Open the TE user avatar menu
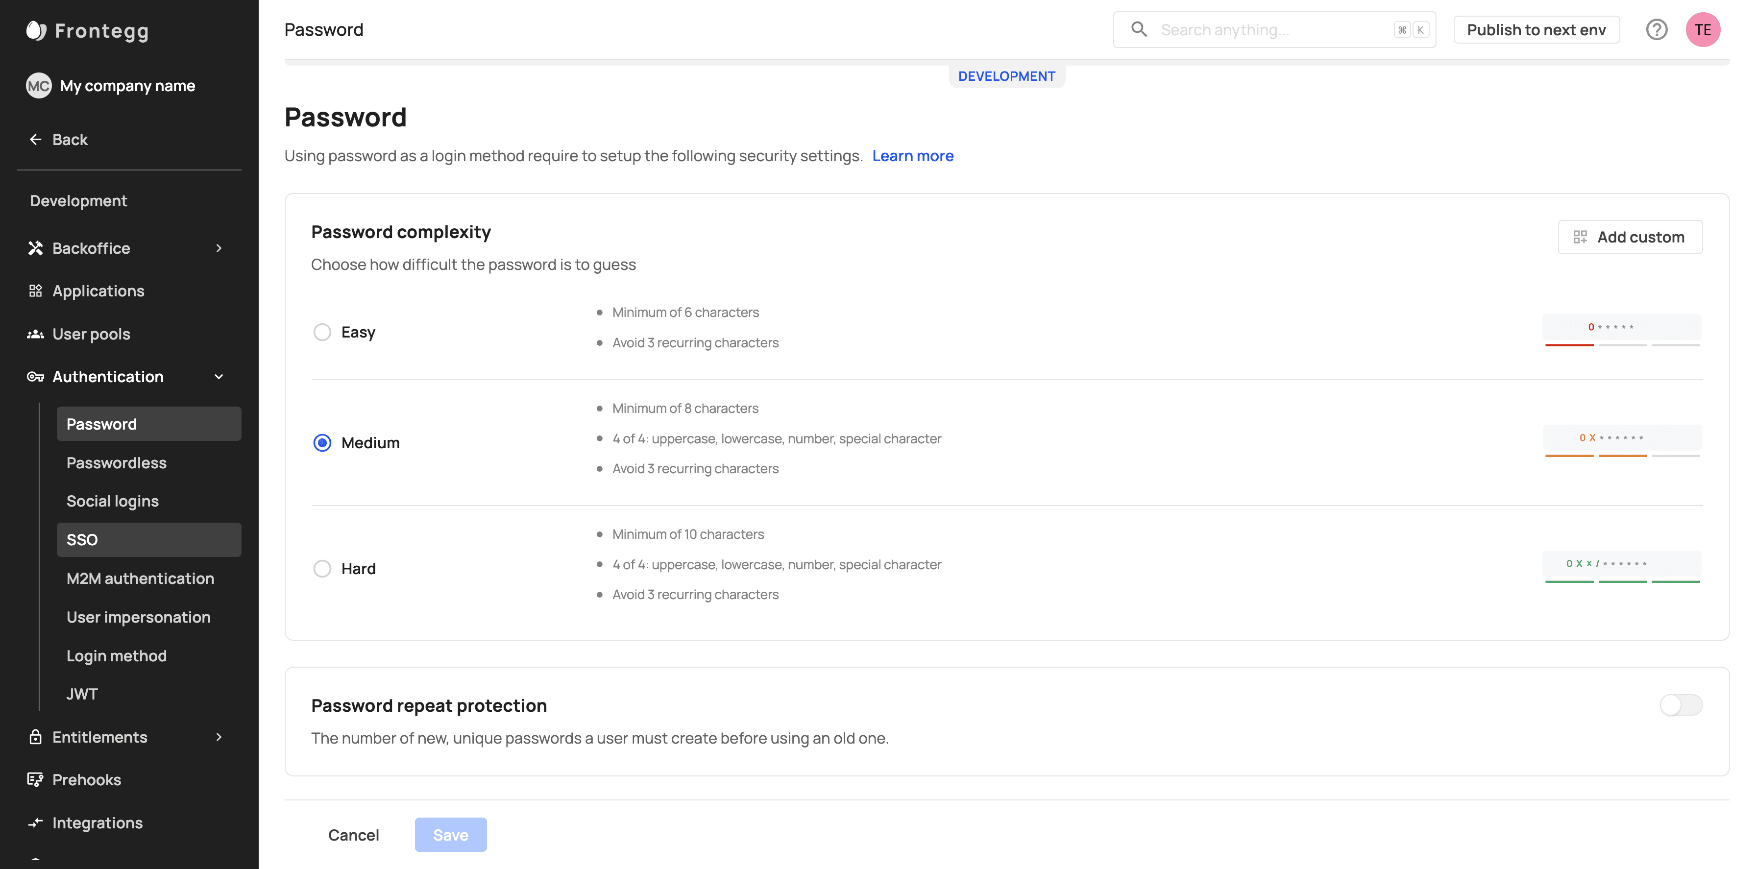This screenshot has width=1756, height=869. pyautogui.click(x=1702, y=29)
